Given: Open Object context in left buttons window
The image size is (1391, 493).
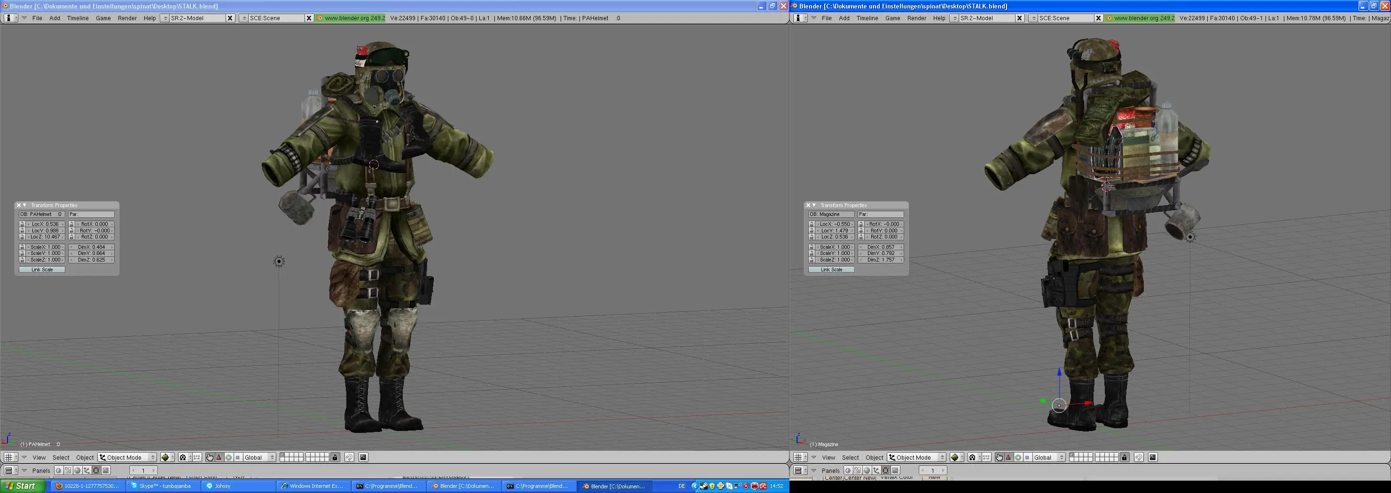Looking at the screenshot, I should click(x=87, y=470).
